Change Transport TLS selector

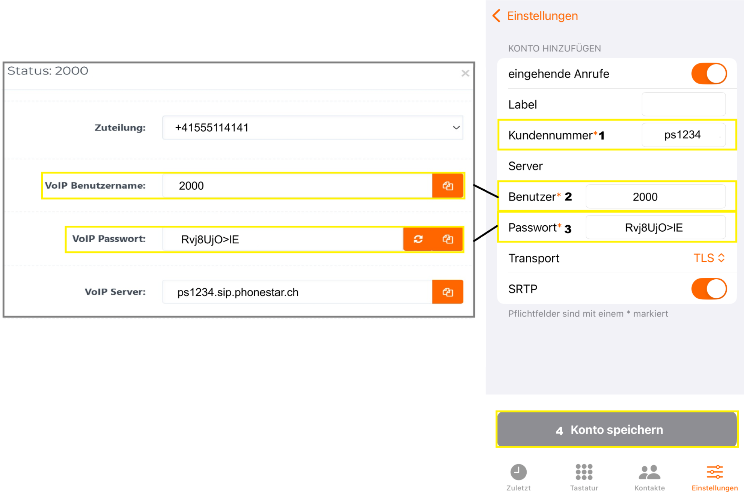coord(709,258)
